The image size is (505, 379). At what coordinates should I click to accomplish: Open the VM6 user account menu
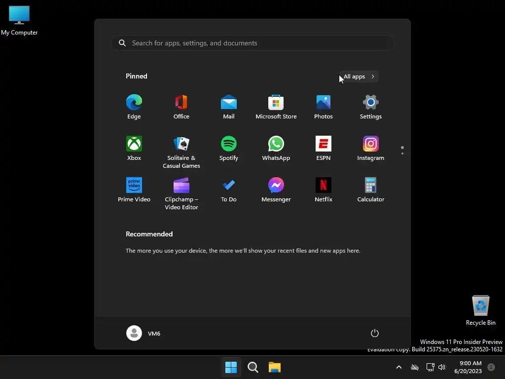[x=144, y=333]
